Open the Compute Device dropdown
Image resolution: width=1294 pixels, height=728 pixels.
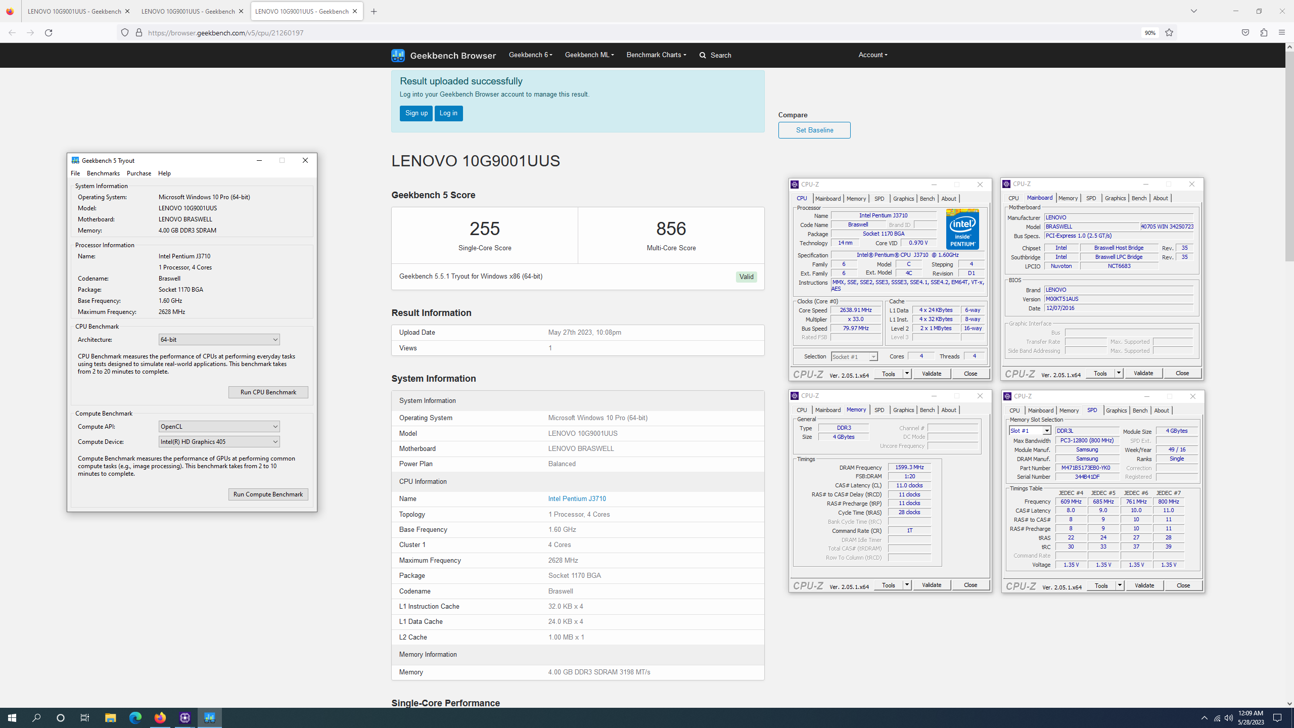tap(219, 442)
